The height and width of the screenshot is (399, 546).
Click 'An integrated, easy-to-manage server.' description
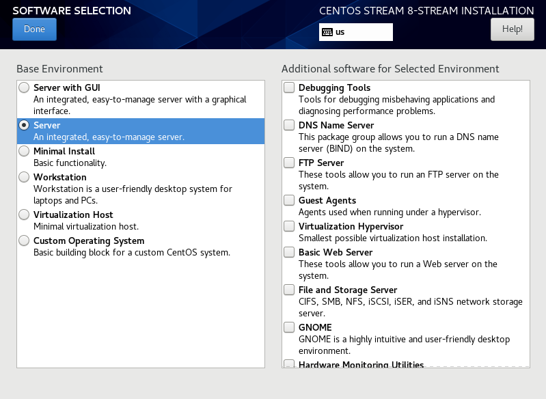(109, 137)
